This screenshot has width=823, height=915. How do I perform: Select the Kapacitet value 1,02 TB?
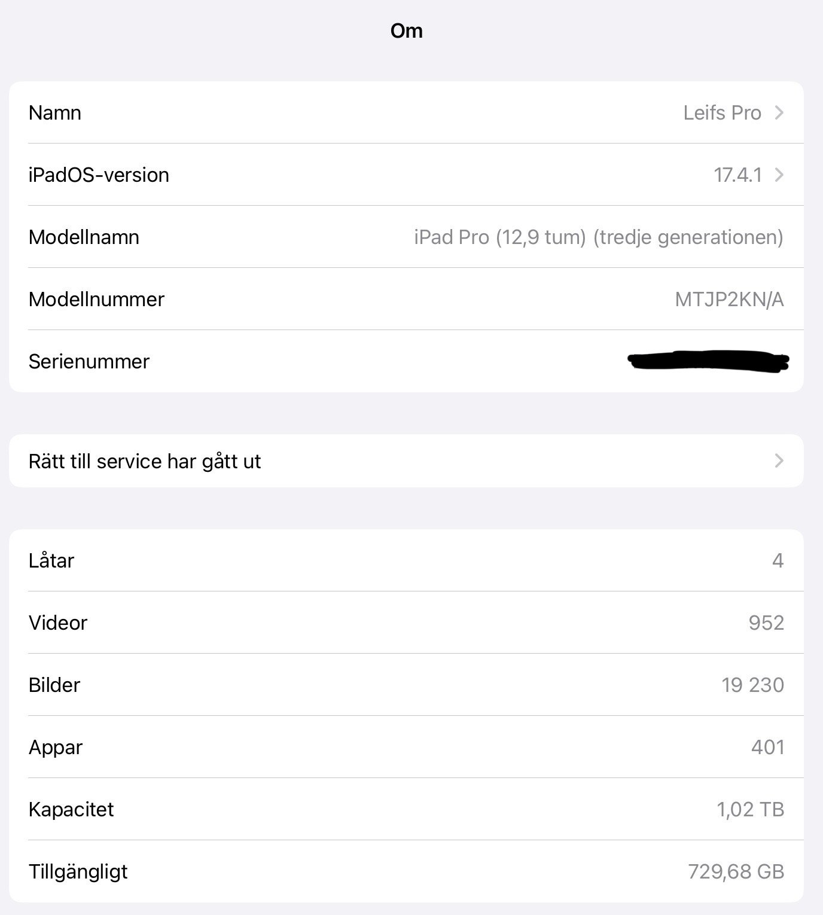click(750, 809)
